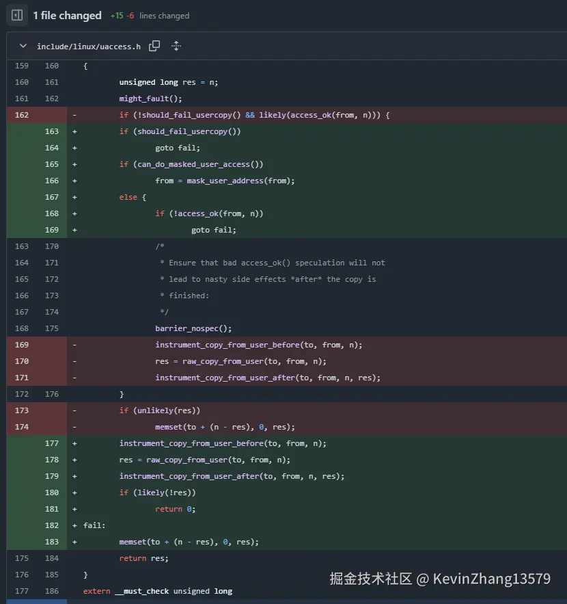Select new line number 183
The height and width of the screenshot is (604, 567).
pyautogui.click(x=51, y=541)
